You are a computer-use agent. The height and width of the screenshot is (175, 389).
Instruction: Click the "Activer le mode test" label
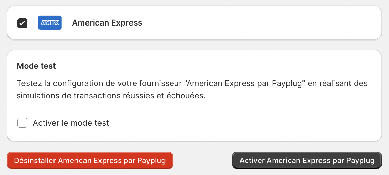(x=71, y=123)
